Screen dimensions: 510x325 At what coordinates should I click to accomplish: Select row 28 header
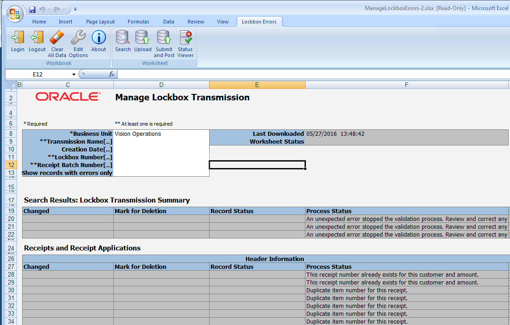11,275
